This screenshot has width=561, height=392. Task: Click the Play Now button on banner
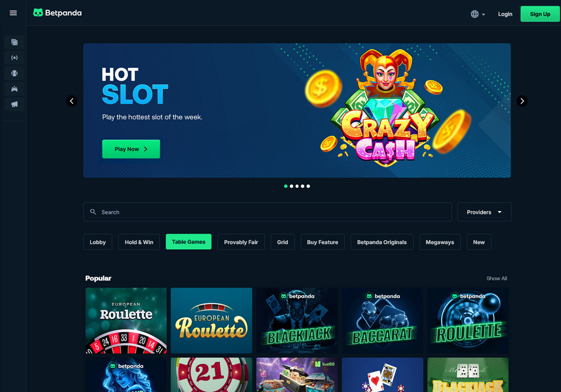131,149
